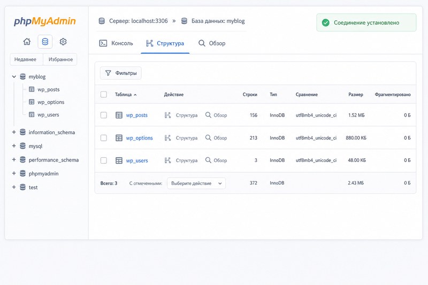This screenshot has width=428, height=285.
Task: Click the Фрагментировано column header
Action: click(x=393, y=95)
